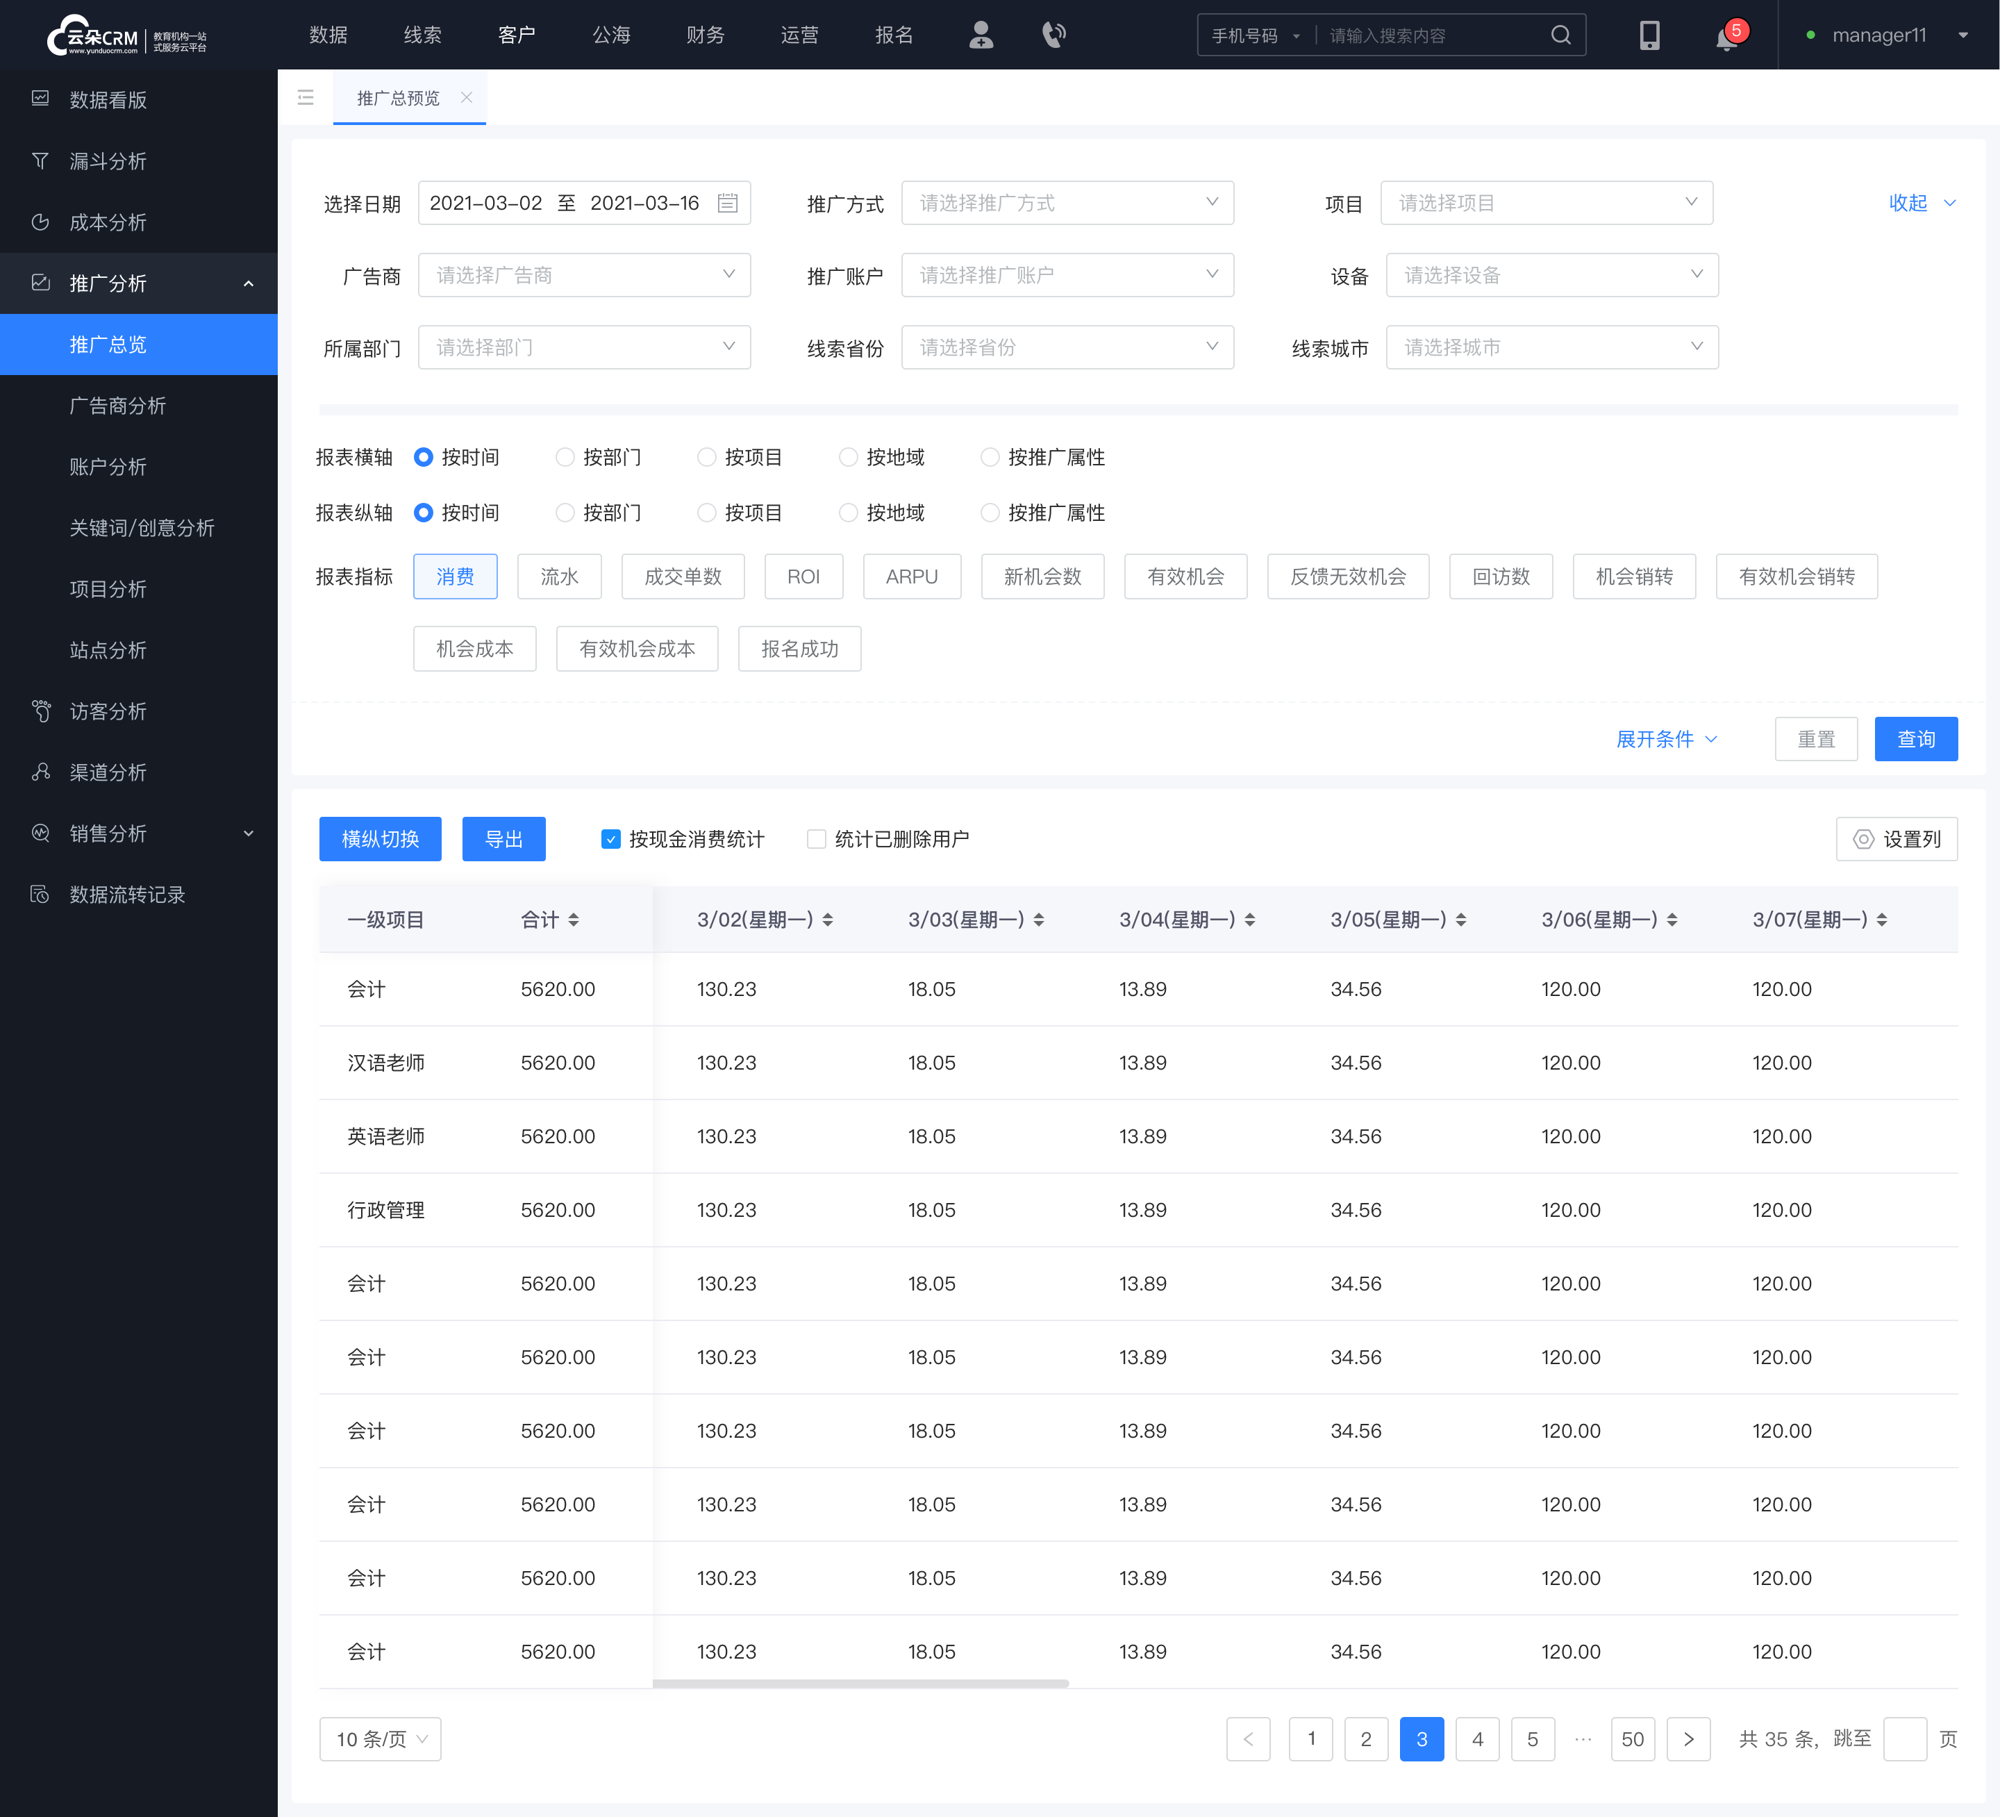Click the notification bell icon with badge
The width and height of the screenshot is (2000, 1817).
click(x=1723, y=33)
